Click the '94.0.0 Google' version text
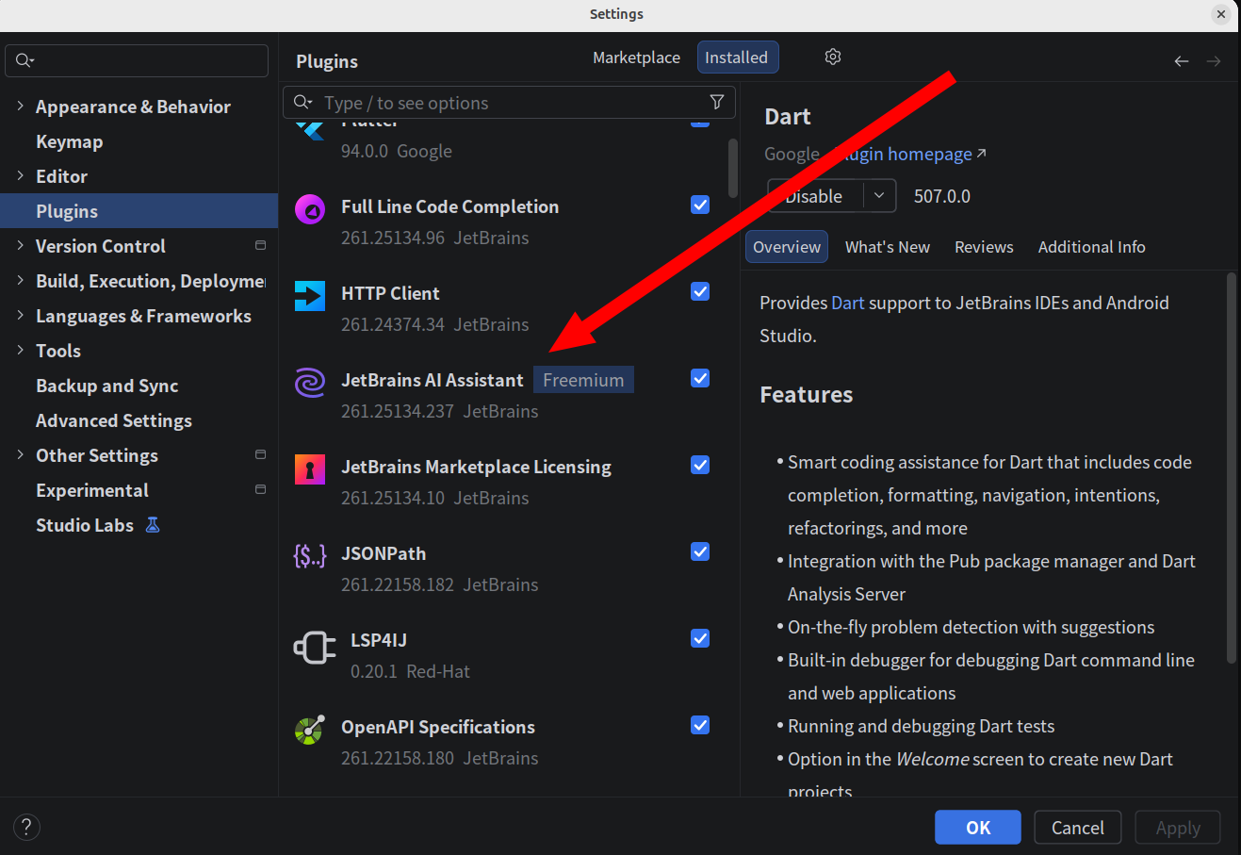Screen dimensions: 1241x855 (x=397, y=151)
